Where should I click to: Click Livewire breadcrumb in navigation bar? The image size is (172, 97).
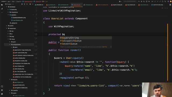click(19, 1)
